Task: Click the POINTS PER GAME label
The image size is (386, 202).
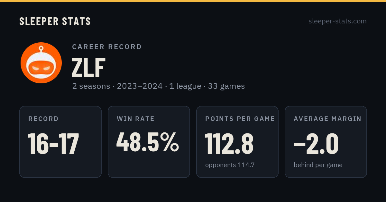Action: pyautogui.click(x=240, y=119)
